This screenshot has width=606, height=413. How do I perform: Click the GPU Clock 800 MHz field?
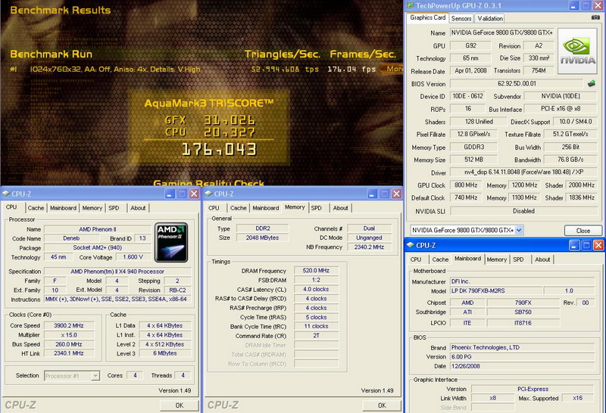point(466,185)
